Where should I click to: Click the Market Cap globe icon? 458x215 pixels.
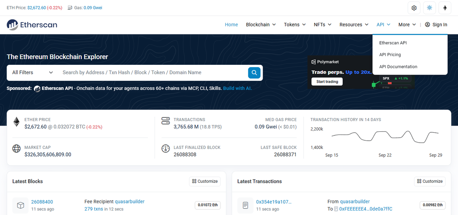coord(16,148)
